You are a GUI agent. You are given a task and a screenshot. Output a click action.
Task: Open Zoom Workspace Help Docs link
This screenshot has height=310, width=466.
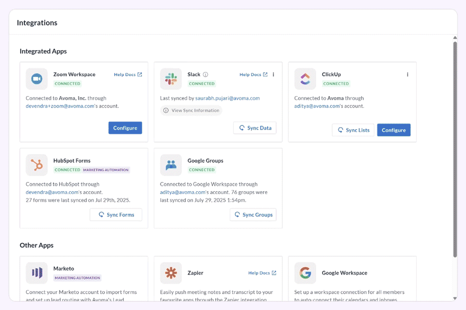point(128,74)
